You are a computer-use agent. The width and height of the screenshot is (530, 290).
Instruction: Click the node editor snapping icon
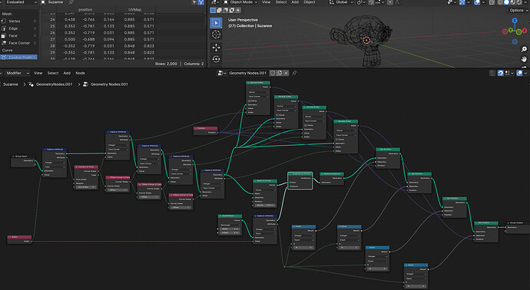click(500, 73)
